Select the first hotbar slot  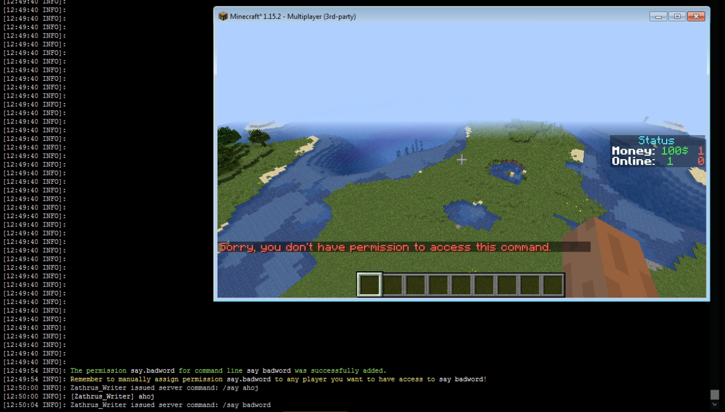[x=370, y=285]
